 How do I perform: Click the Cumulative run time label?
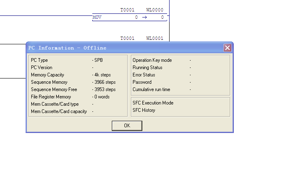pyautogui.click(x=151, y=89)
